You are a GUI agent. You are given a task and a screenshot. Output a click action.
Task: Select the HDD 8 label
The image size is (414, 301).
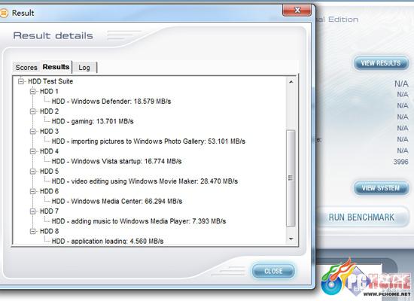(49, 231)
